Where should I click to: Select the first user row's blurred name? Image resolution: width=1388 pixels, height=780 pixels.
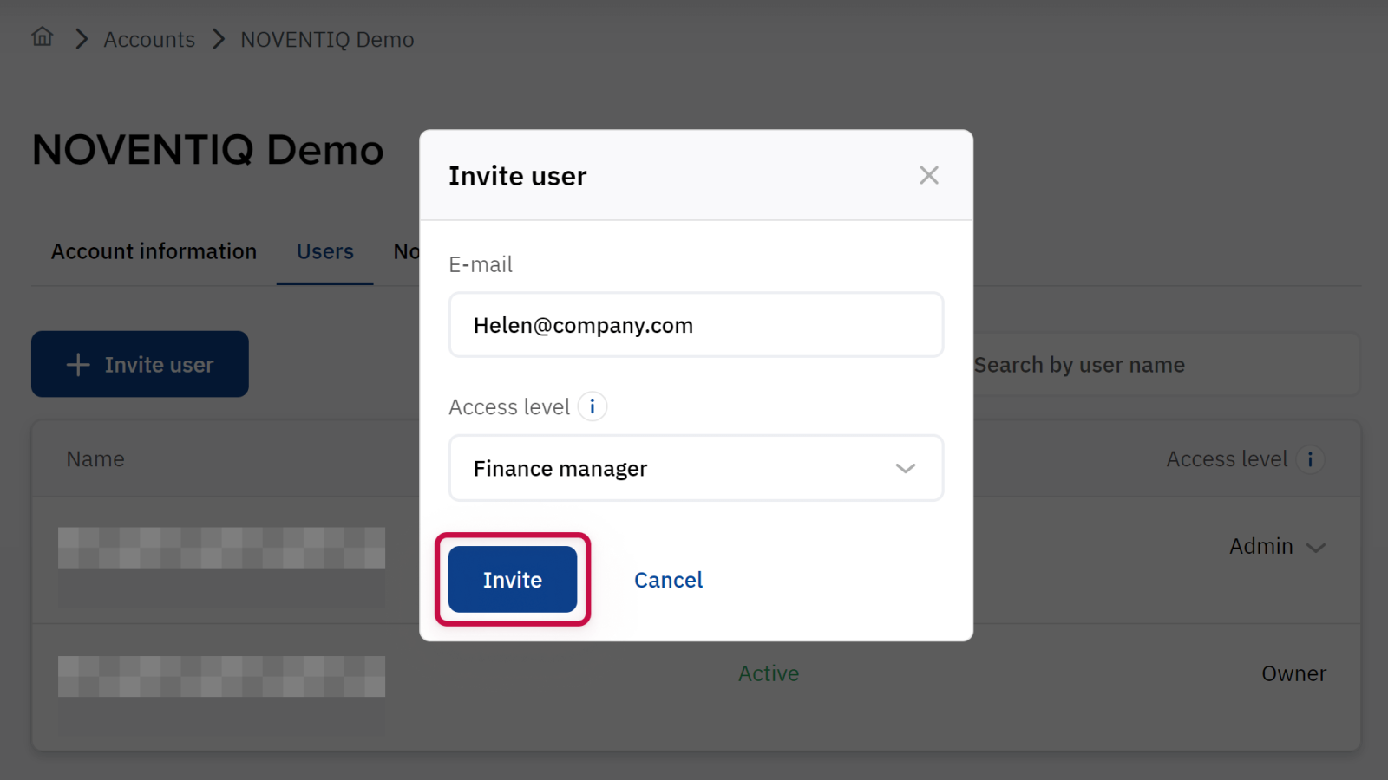click(x=221, y=548)
